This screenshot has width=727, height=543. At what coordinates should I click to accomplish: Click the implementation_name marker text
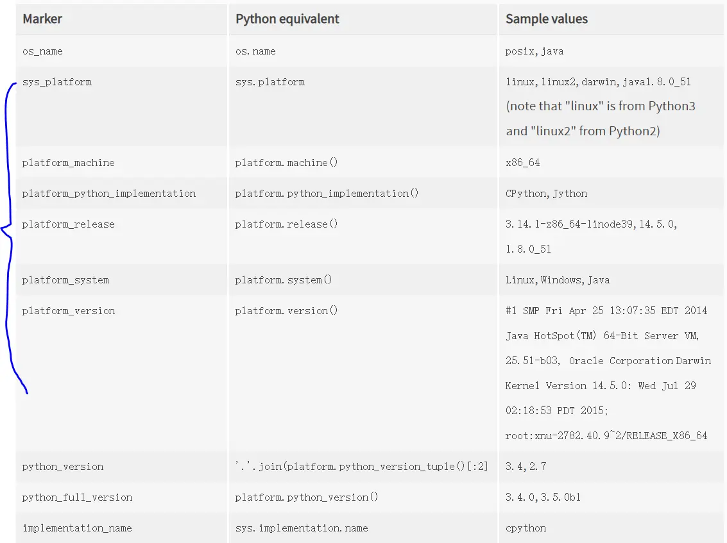pos(77,528)
